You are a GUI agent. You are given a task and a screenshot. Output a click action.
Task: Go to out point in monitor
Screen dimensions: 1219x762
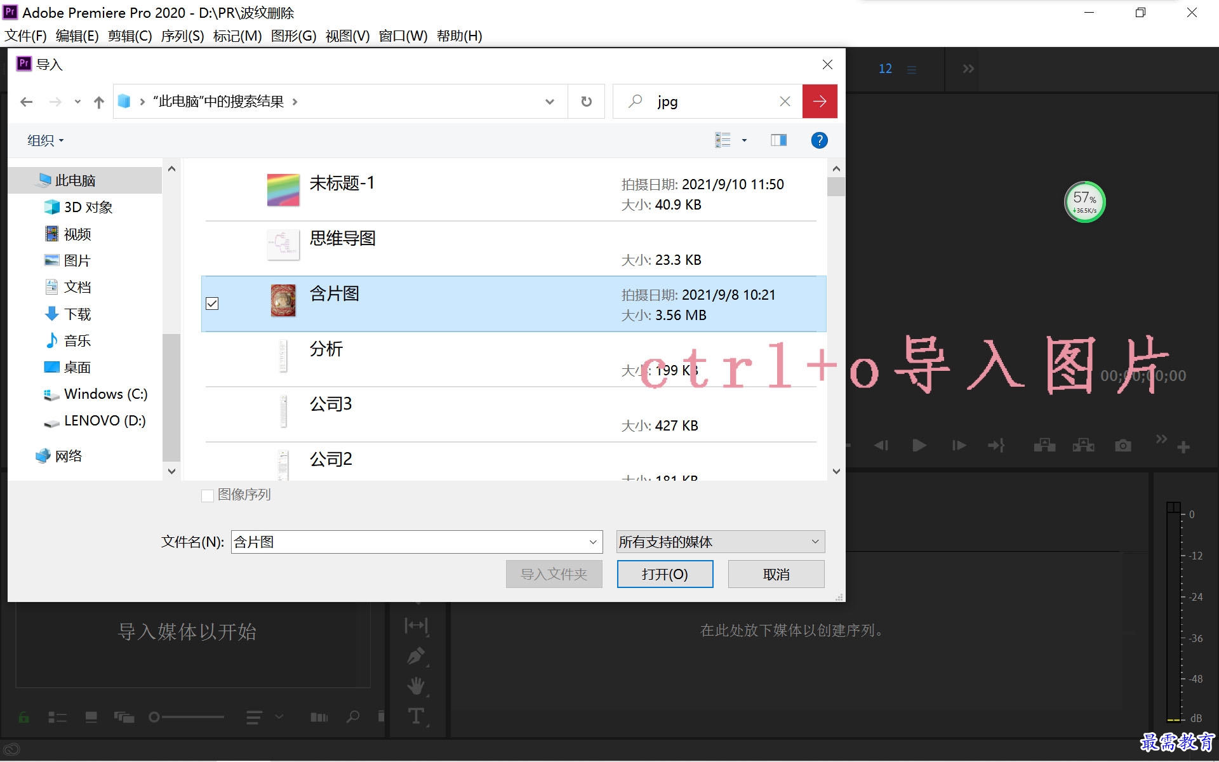coord(996,446)
